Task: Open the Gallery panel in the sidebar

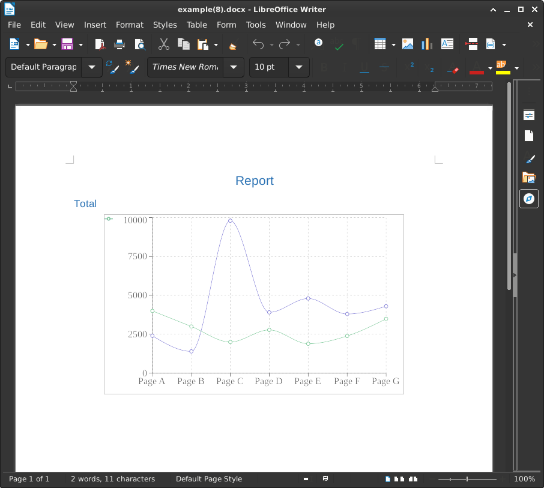Action: pos(529,178)
